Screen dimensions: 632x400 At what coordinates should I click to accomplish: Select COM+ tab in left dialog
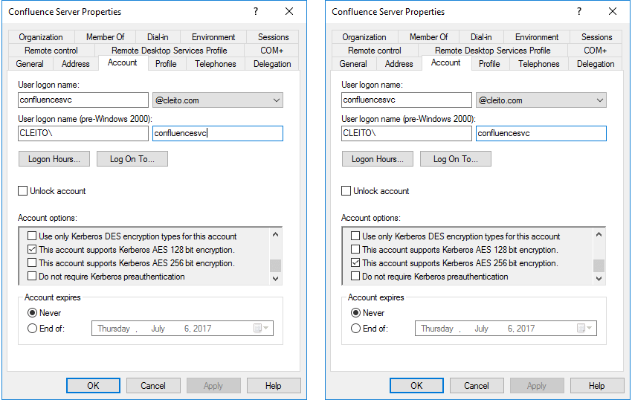(x=271, y=51)
